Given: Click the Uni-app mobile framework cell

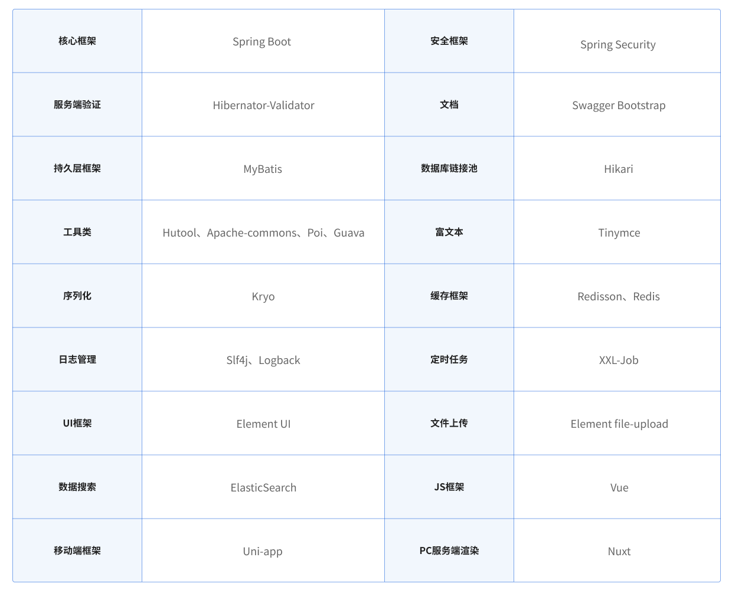Looking at the screenshot, I should [x=263, y=551].
